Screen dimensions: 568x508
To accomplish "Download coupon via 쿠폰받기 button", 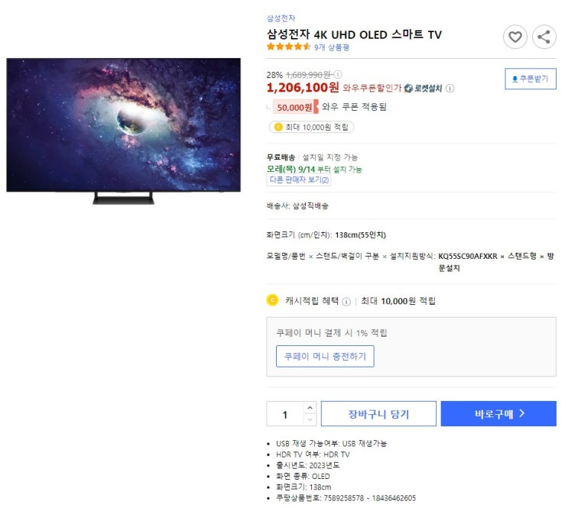I will coord(531,79).
